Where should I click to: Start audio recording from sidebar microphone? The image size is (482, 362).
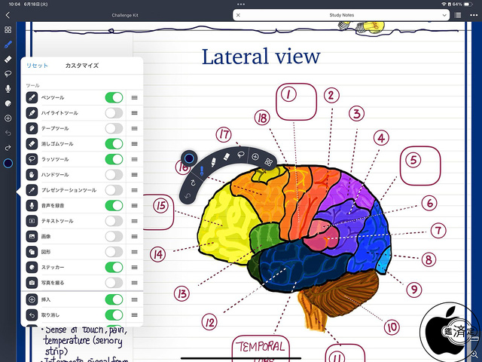[8, 88]
